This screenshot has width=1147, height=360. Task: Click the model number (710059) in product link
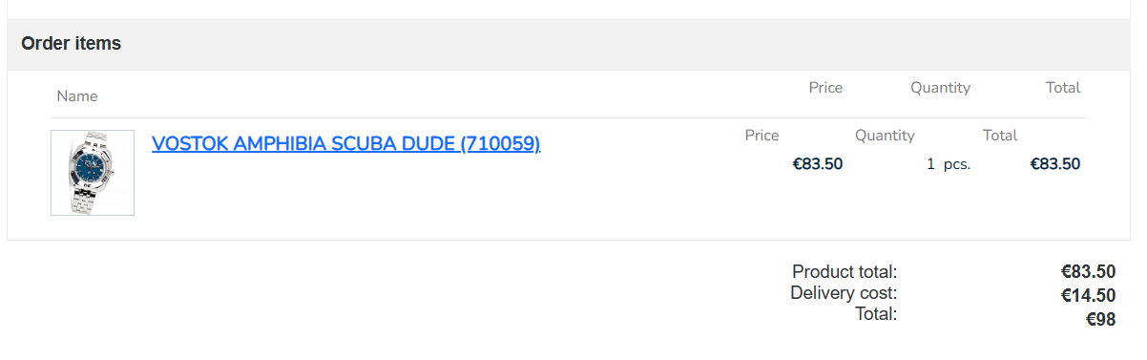coord(500,144)
